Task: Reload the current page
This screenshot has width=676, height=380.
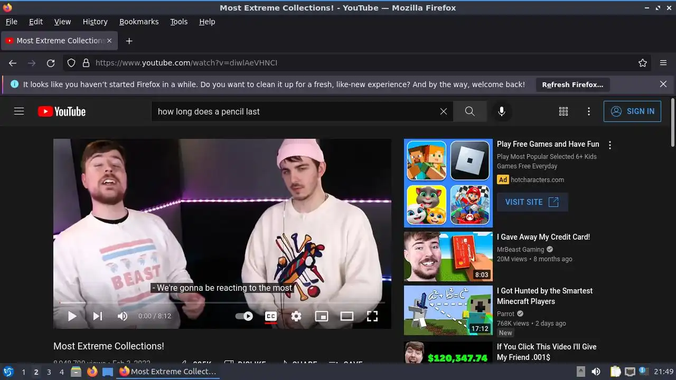Action: tap(51, 63)
